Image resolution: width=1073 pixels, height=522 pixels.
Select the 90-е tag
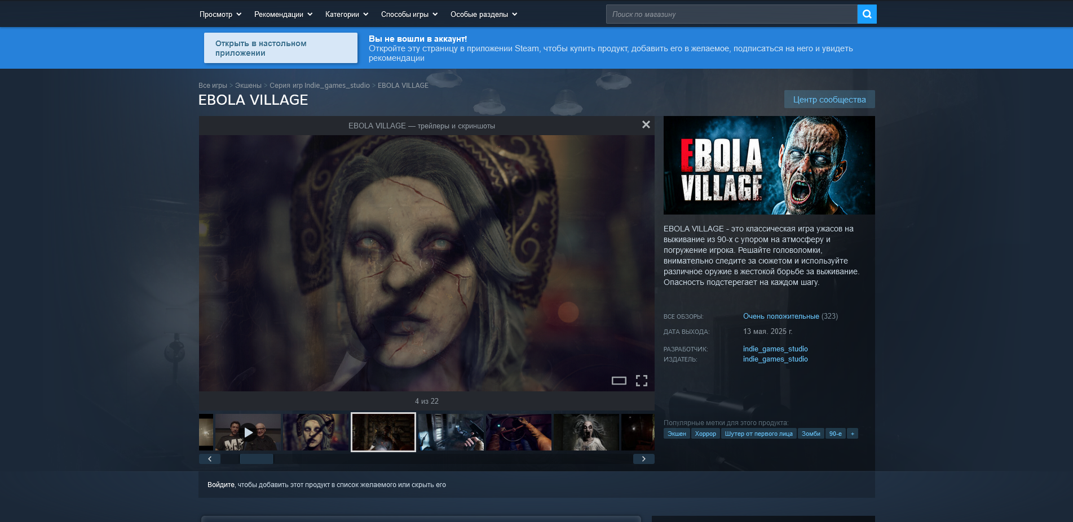tap(836, 434)
